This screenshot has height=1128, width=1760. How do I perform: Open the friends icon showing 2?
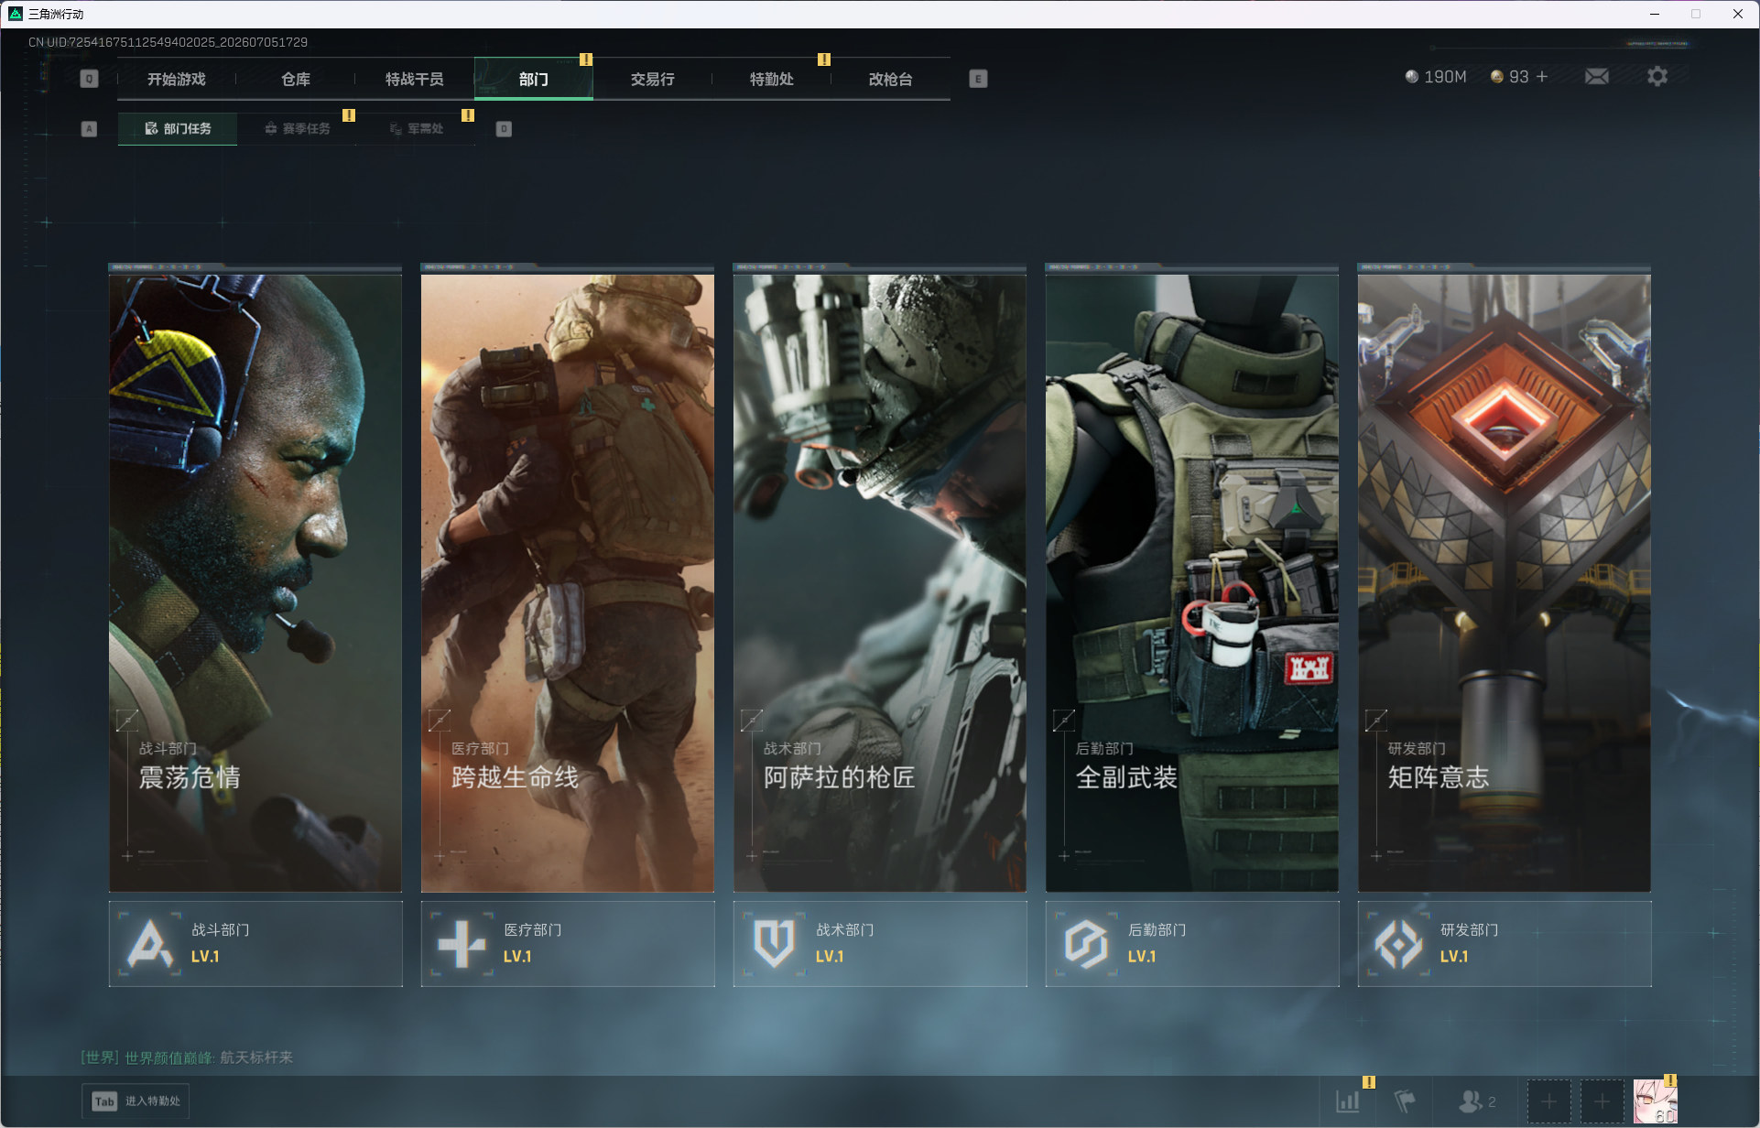(x=1477, y=1101)
